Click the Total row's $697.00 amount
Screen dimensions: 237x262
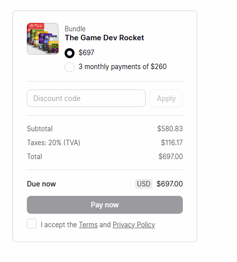point(171,157)
